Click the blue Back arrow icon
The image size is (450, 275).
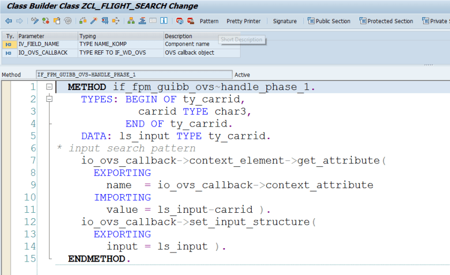click(x=9, y=21)
